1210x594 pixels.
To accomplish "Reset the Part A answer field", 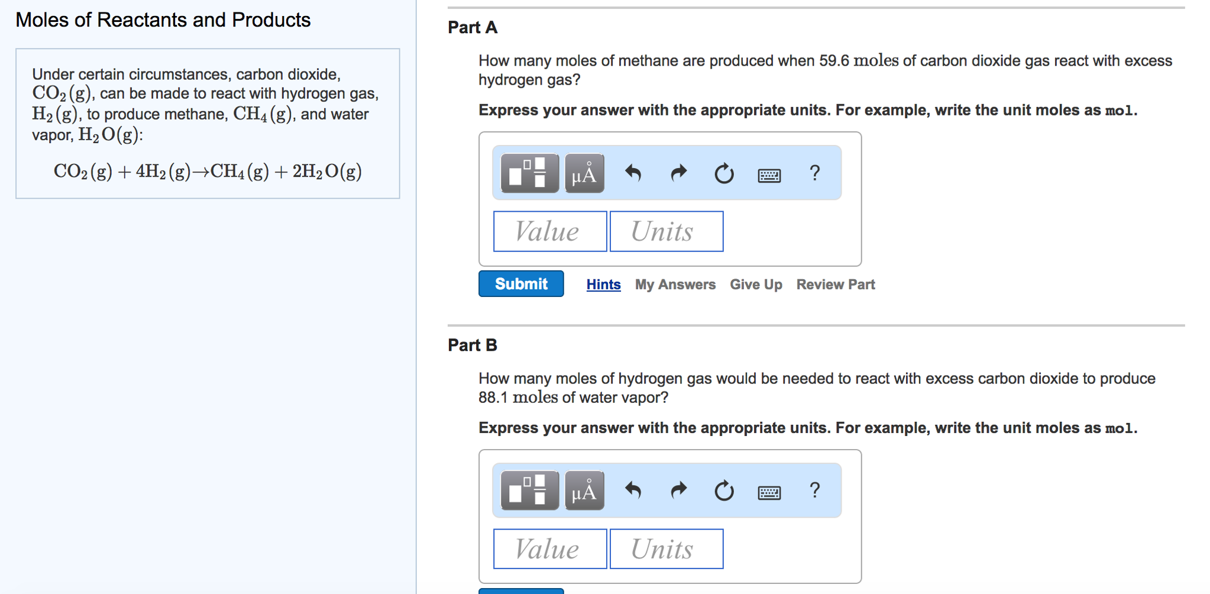I will (724, 173).
